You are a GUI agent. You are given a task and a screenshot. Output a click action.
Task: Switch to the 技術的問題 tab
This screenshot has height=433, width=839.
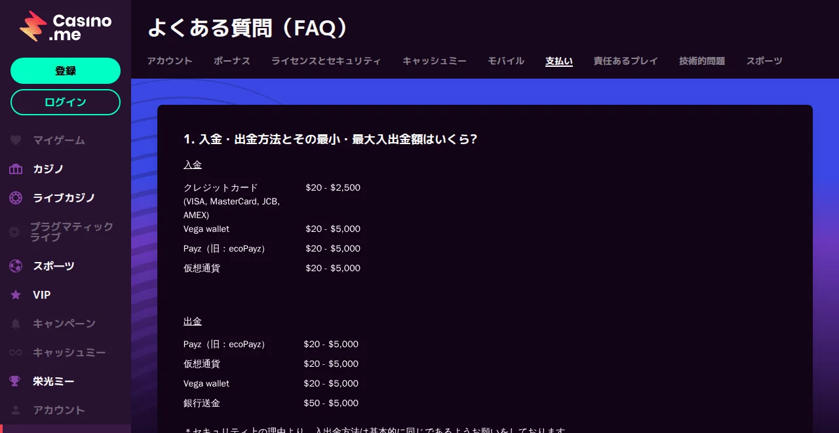point(702,61)
